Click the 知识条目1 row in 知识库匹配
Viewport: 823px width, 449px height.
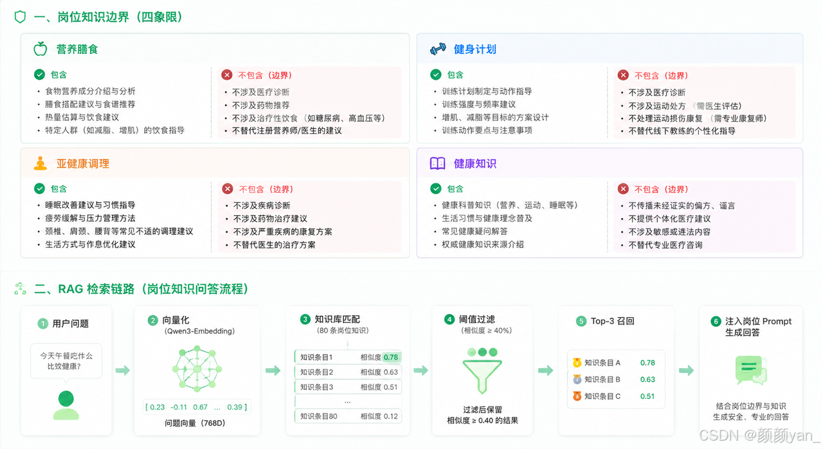[x=348, y=356]
